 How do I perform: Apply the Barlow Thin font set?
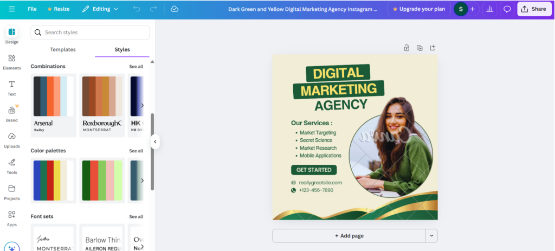click(102, 237)
